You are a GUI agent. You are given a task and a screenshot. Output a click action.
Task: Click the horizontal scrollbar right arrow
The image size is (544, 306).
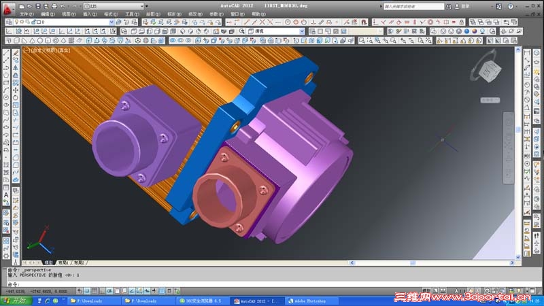point(513,263)
